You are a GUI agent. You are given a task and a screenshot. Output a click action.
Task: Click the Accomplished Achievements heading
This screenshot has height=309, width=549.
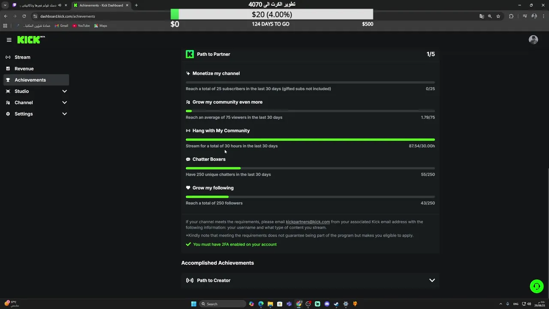pos(217,263)
